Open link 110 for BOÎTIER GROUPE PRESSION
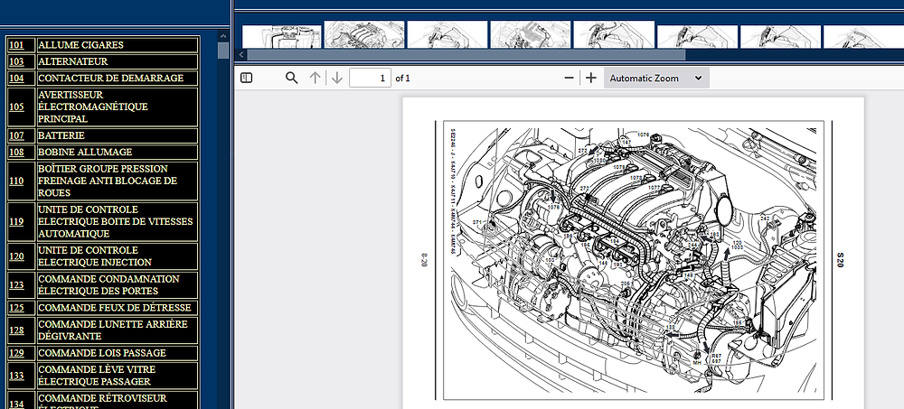 (16, 181)
